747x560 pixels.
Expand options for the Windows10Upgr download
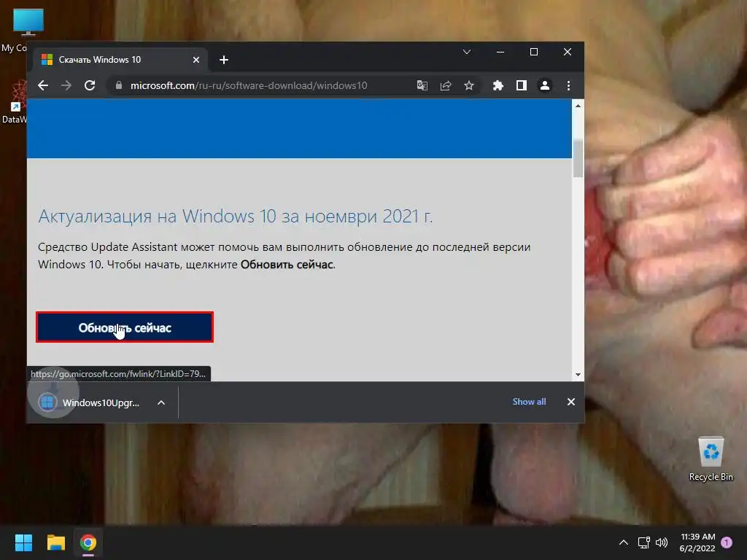coord(161,402)
